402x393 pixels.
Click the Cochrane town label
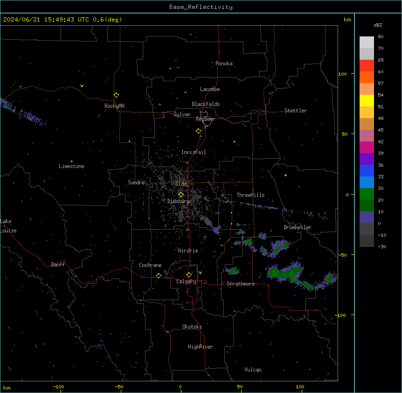150,265
